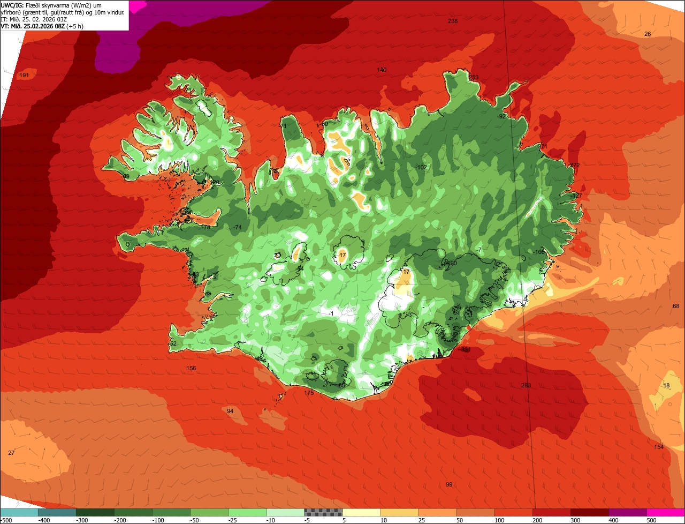Click the value -102 in north Iceland
685x524 pixels.
click(x=421, y=167)
